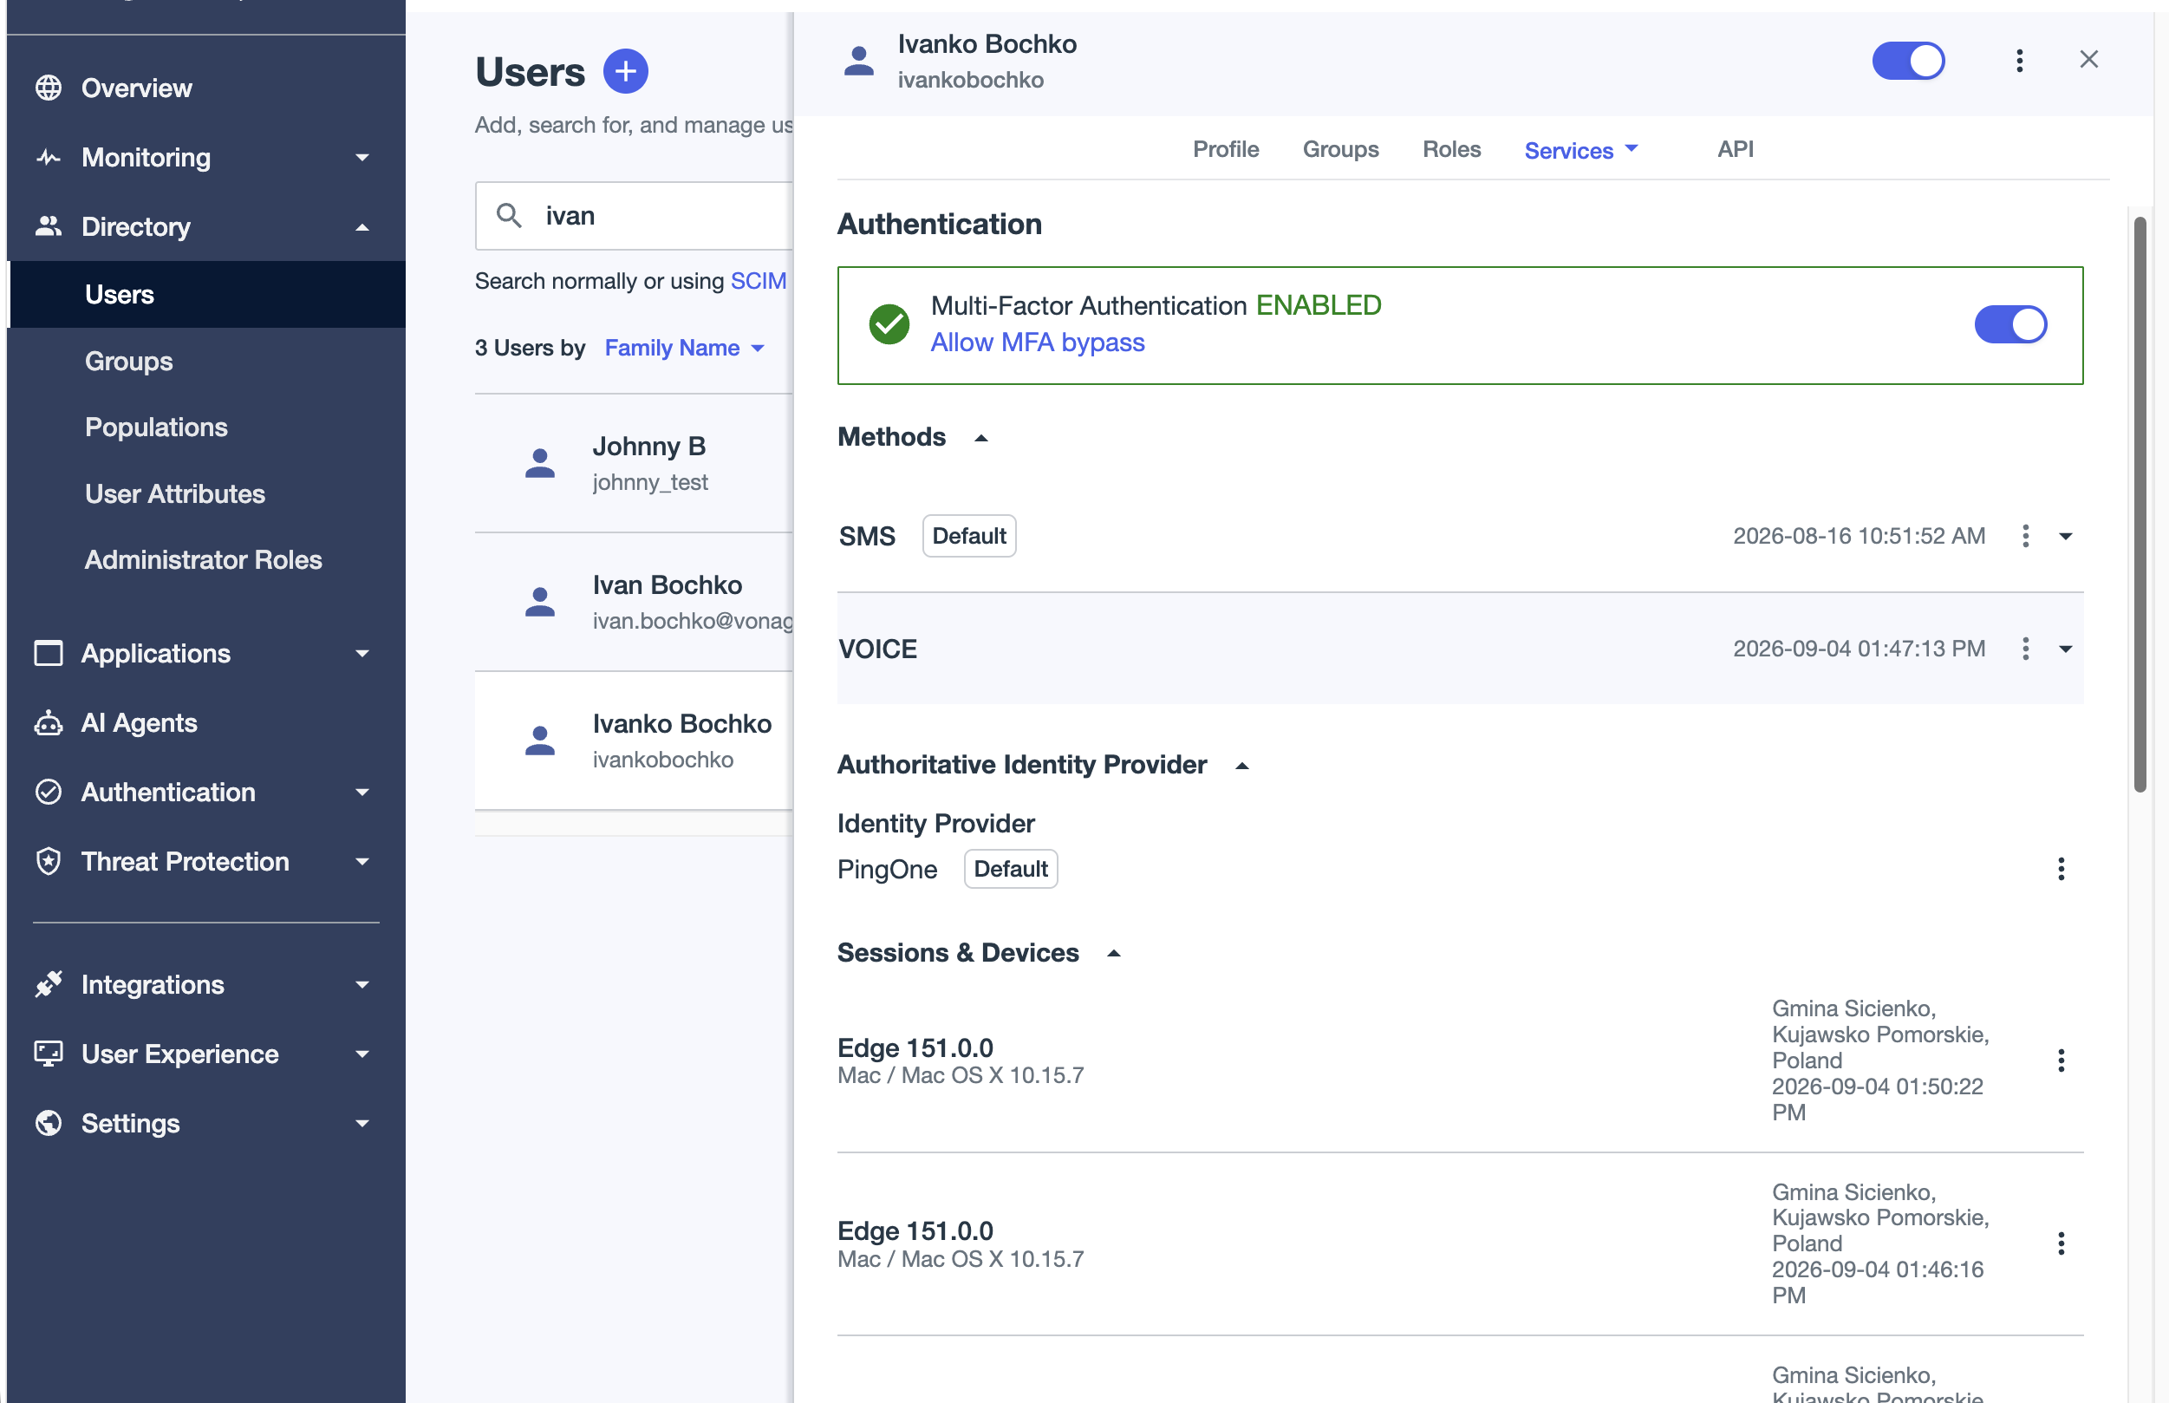2169x1403 pixels.
Task: Click the Applications window icon
Action: coord(49,653)
